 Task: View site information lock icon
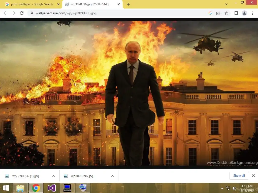tap(32, 13)
